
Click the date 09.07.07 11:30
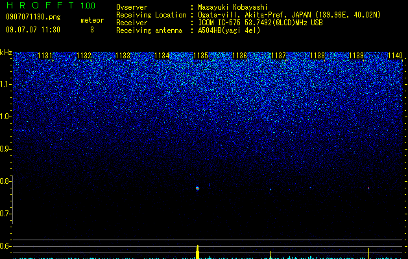pyautogui.click(x=33, y=30)
